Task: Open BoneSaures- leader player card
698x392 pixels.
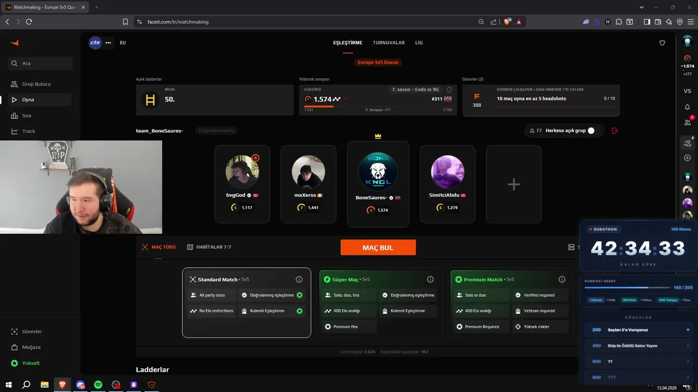Action: click(x=378, y=184)
